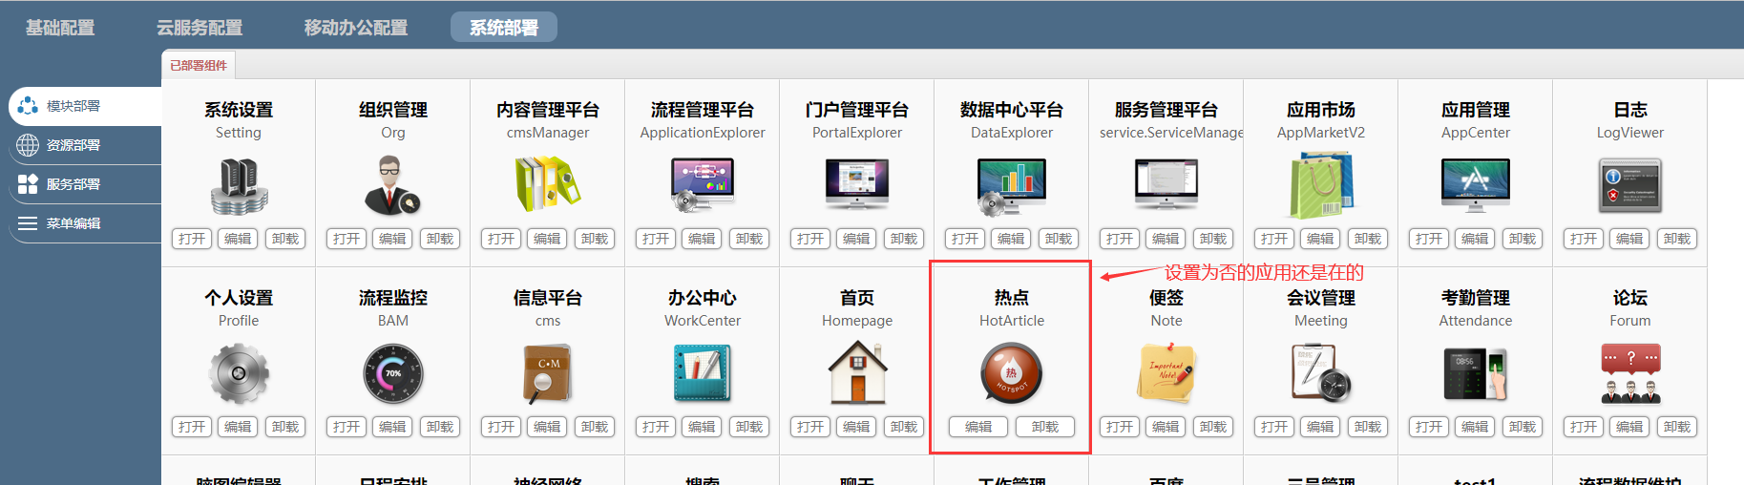Viewport: 1744px width, 485px height.
Task: Select the 已部署组件 tab
Action: click(199, 65)
